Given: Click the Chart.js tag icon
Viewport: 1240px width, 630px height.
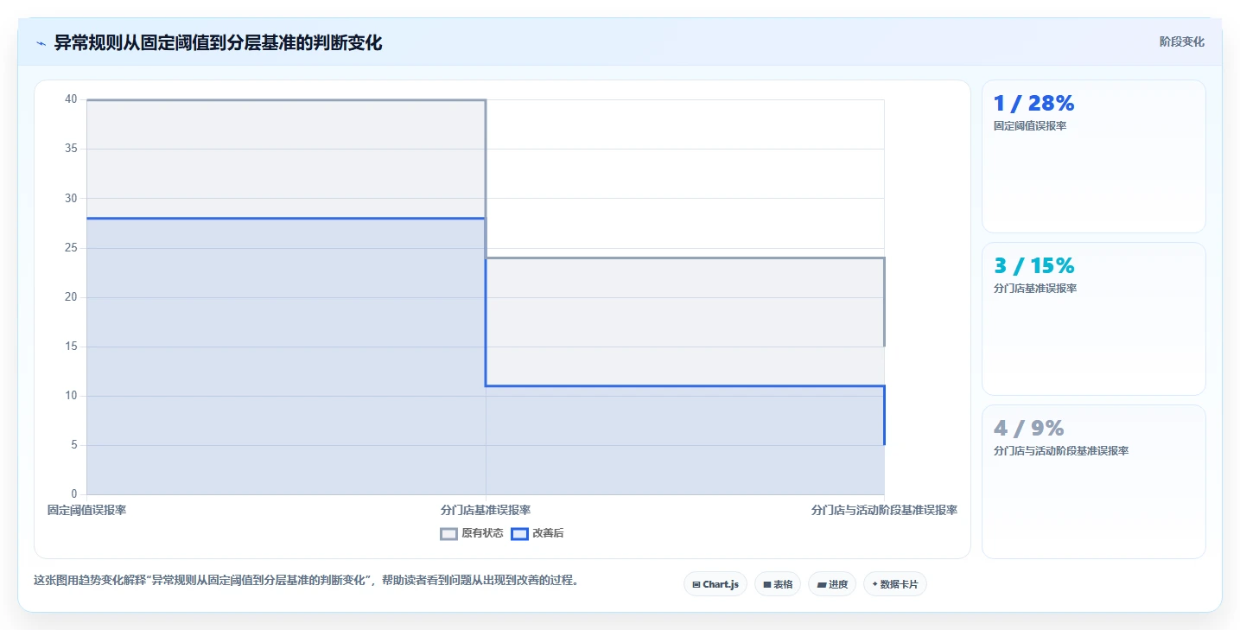Looking at the screenshot, I should point(696,585).
